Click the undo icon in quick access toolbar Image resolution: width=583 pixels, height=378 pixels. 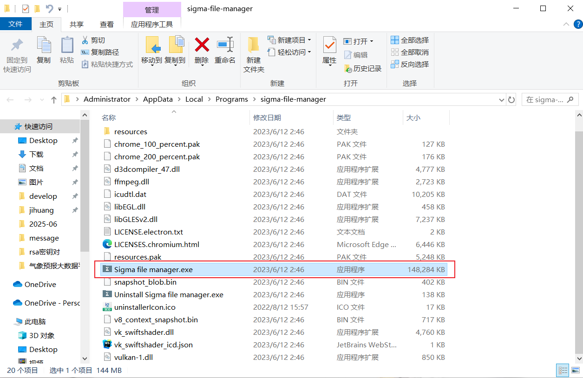(x=49, y=8)
